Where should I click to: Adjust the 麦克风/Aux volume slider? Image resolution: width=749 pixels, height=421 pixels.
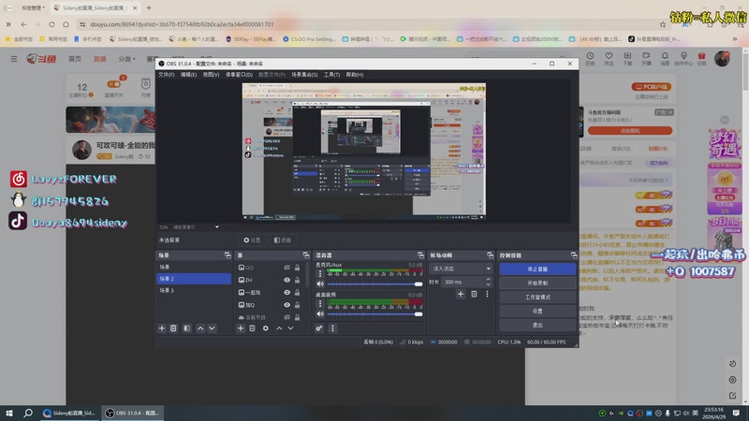coord(374,284)
